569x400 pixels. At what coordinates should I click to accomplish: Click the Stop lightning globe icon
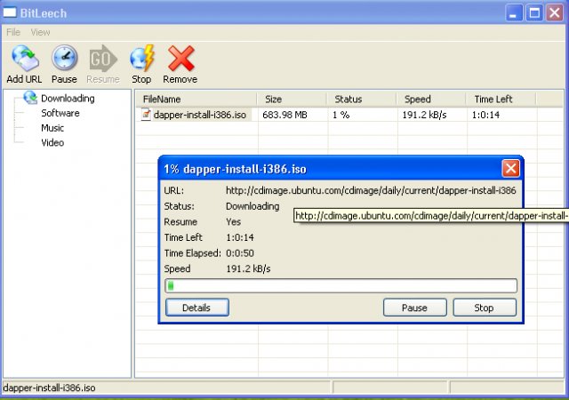[x=142, y=58]
